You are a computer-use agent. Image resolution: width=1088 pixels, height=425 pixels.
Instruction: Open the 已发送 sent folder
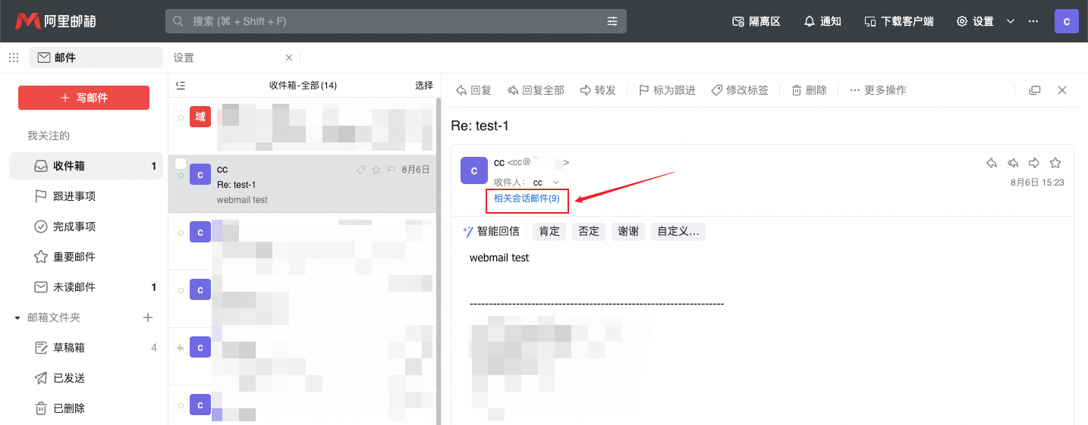pos(68,378)
